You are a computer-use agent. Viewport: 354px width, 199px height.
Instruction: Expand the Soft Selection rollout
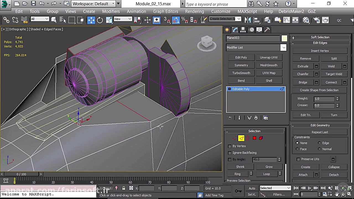(x=320, y=37)
